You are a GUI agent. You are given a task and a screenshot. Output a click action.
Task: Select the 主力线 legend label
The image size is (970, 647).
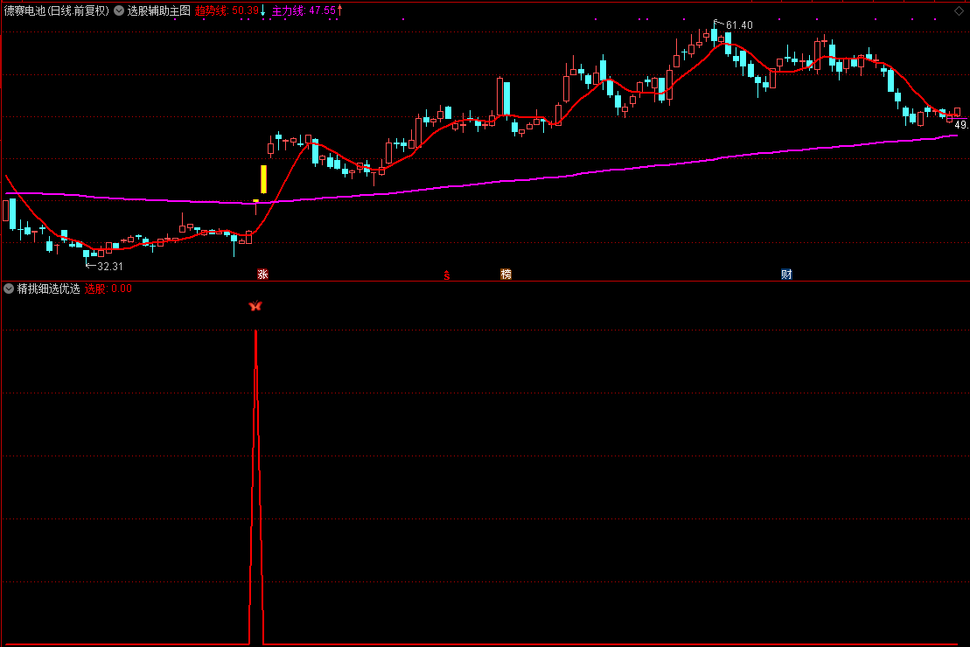coord(288,11)
